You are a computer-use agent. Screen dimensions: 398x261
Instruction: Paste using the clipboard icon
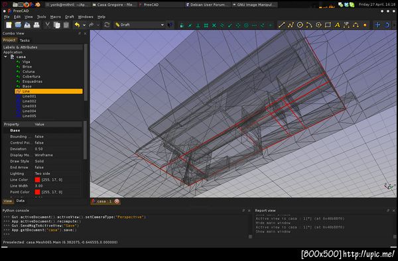[x=66, y=25]
